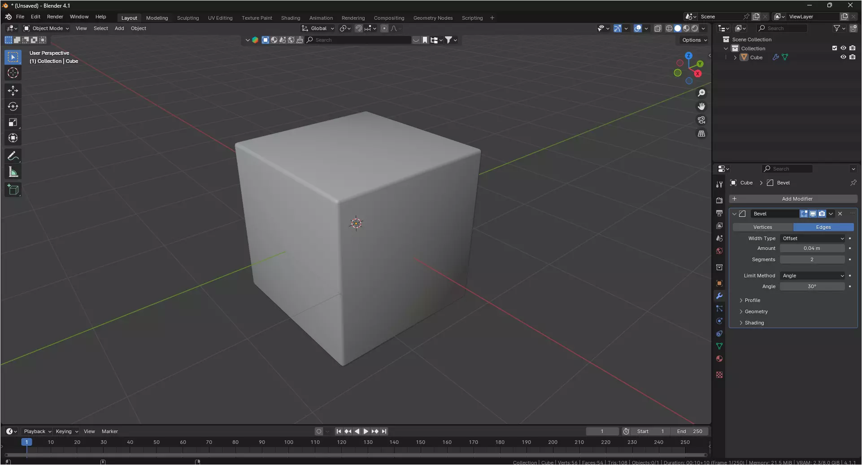Pin the properties editor context
Screen dimensions: 862x465
[853, 183]
